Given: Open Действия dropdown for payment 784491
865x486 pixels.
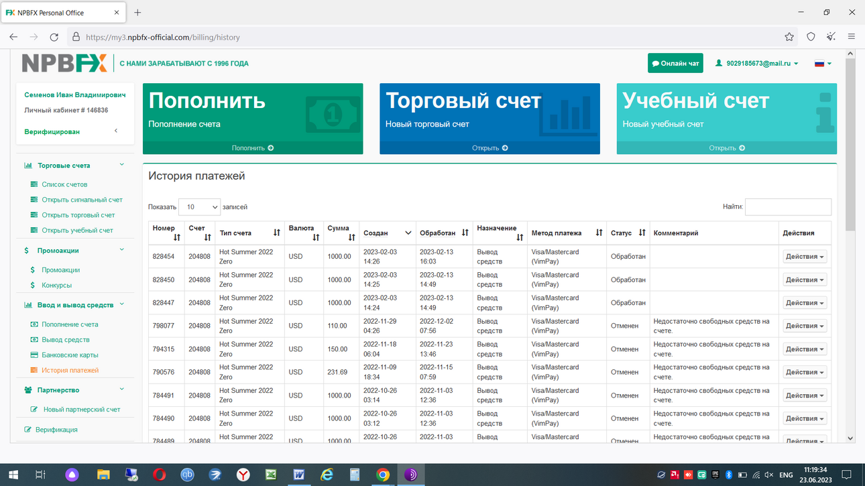Looking at the screenshot, I should click(x=805, y=396).
